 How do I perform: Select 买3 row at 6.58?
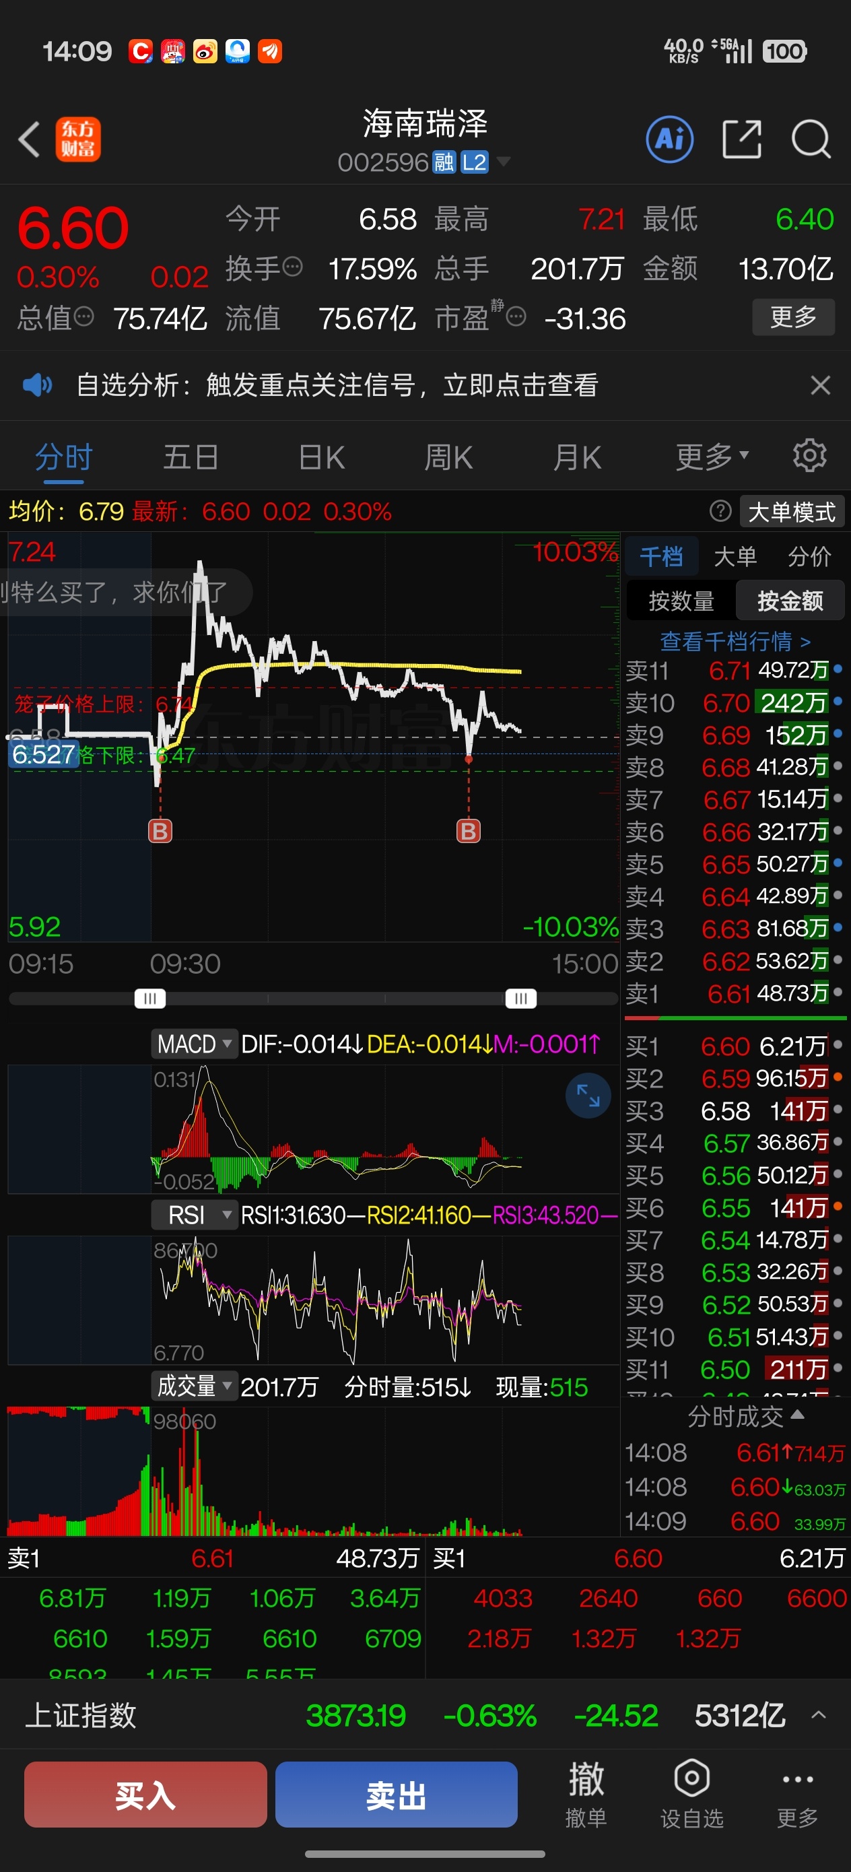tap(735, 1110)
